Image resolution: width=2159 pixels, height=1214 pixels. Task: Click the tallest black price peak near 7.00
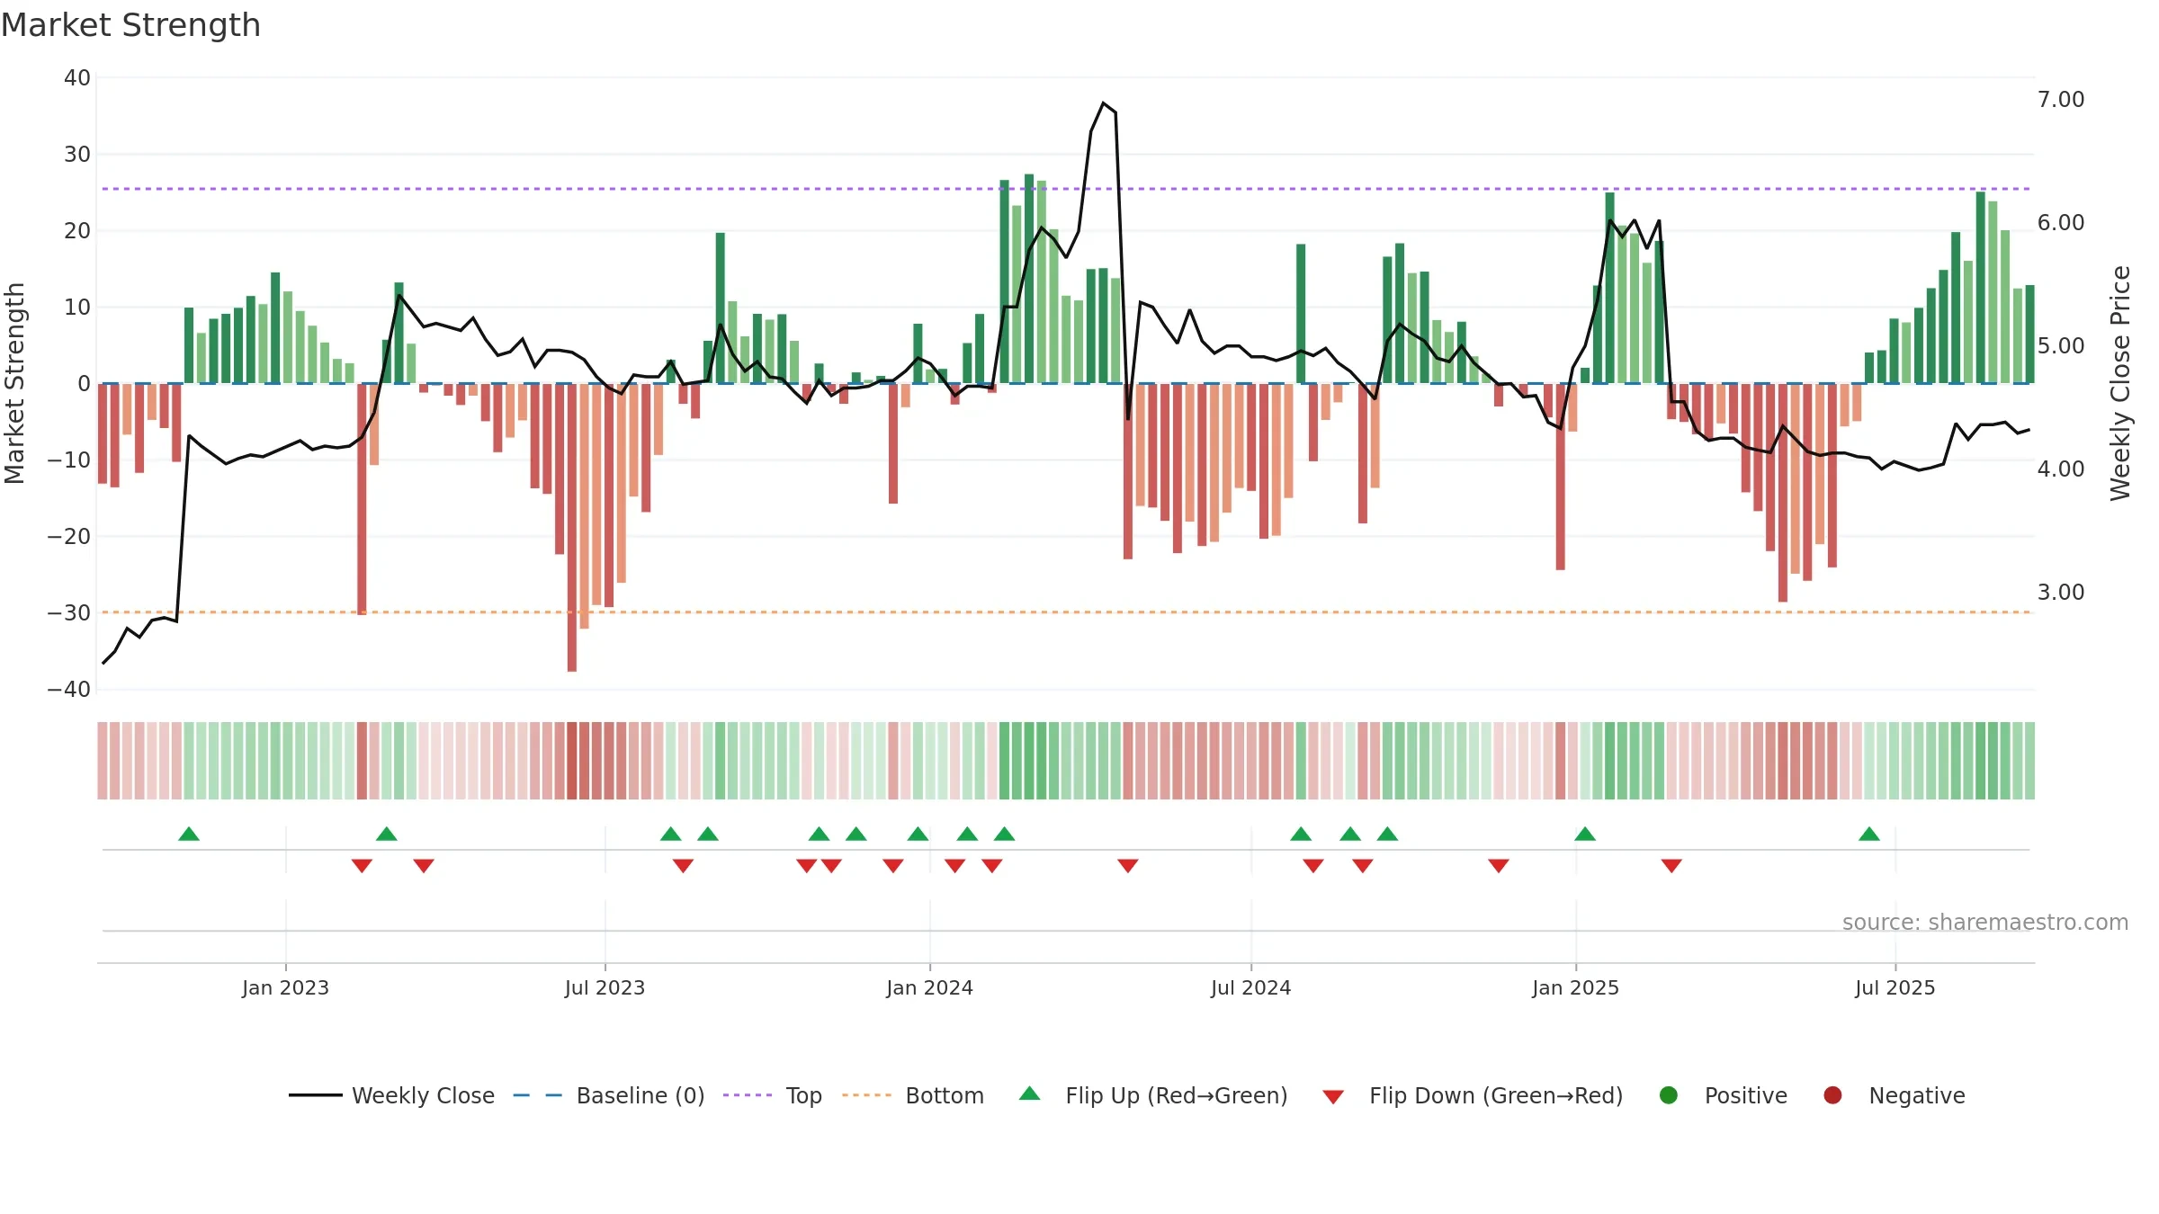(x=1104, y=104)
